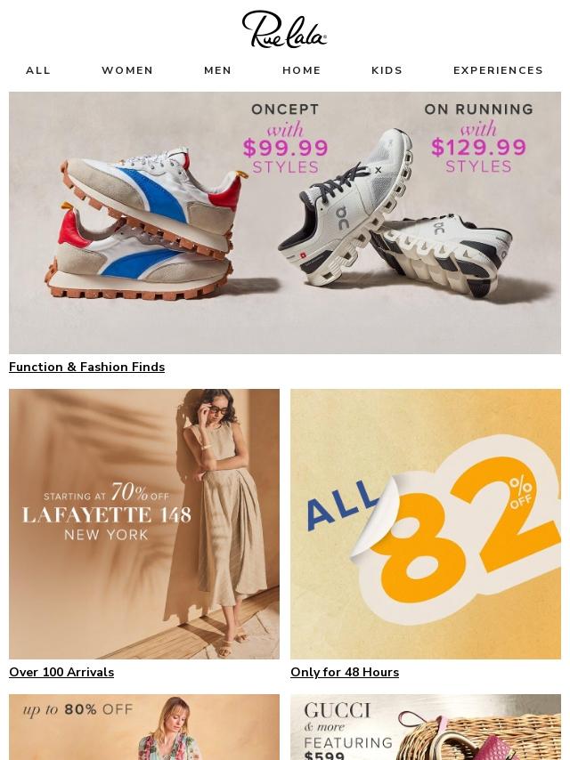This screenshot has width=570, height=760.
Task: Click the Lafayette 148 New York promo image
Action: (144, 524)
